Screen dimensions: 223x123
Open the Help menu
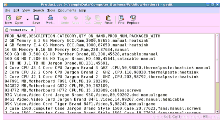pos(83,11)
